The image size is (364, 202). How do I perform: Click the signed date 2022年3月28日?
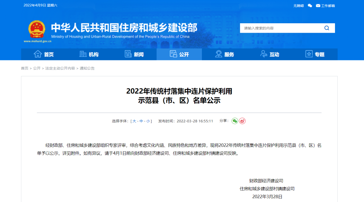pyautogui.click(x=267, y=197)
